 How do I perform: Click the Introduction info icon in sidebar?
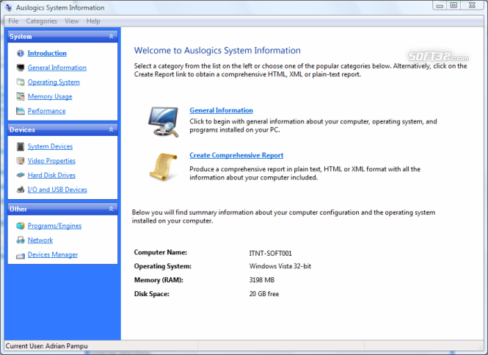click(x=21, y=54)
